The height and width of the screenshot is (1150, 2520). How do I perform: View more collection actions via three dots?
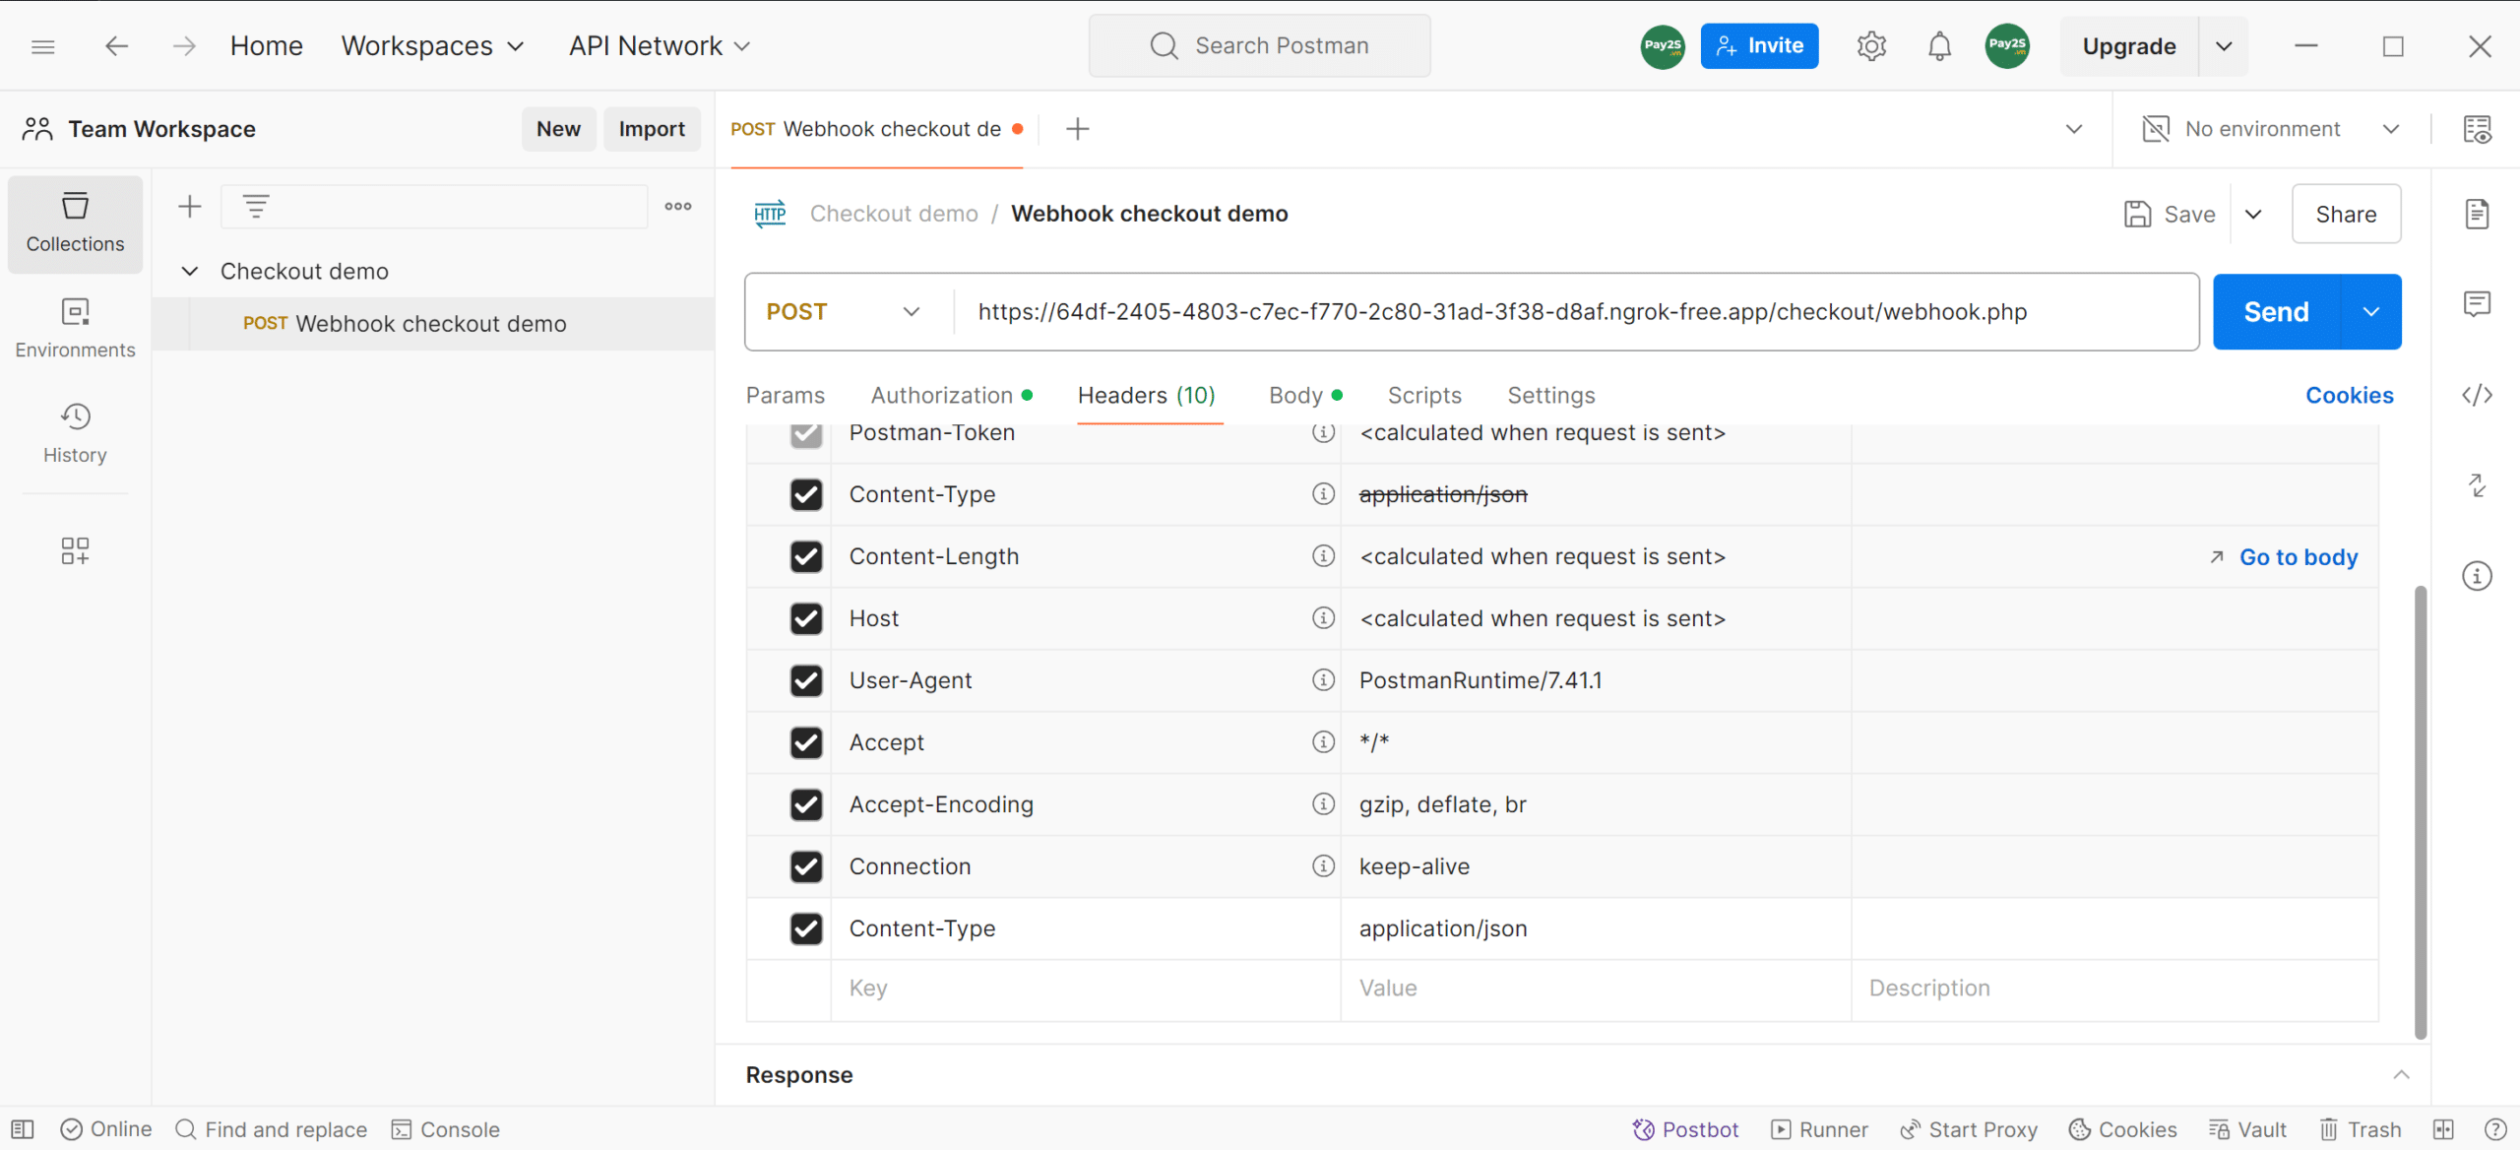(x=677, y=207)
